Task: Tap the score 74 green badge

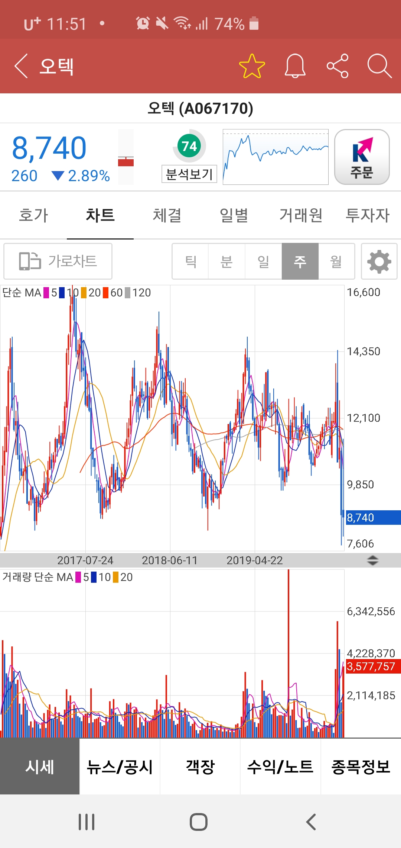Action: tap(189, 146)
